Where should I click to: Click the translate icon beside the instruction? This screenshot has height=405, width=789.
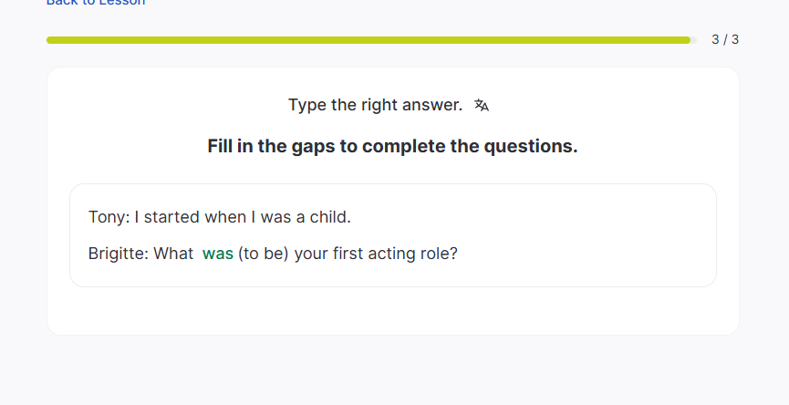point(482,106)
